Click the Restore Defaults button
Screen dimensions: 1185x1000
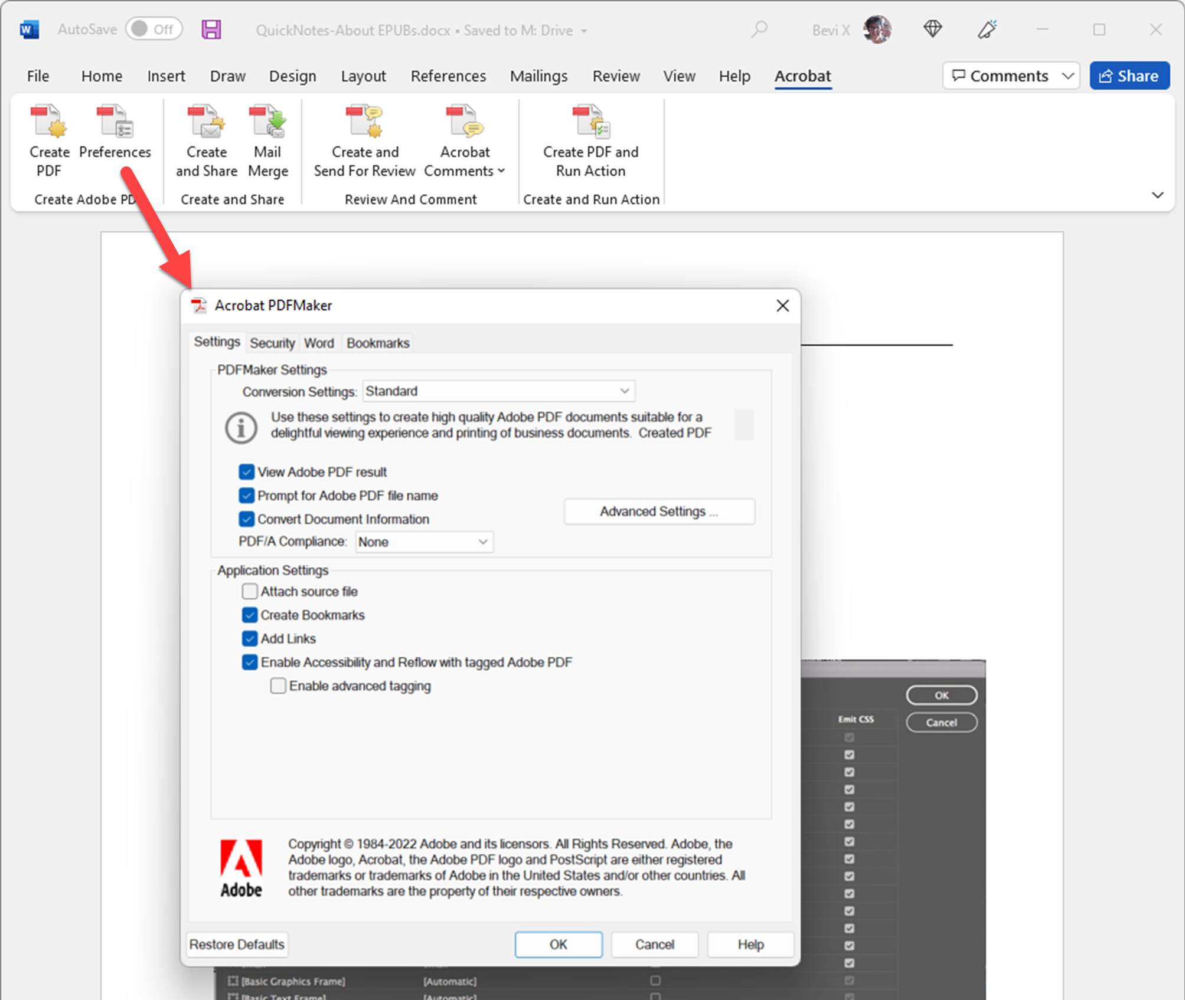(x=236, y=945)
